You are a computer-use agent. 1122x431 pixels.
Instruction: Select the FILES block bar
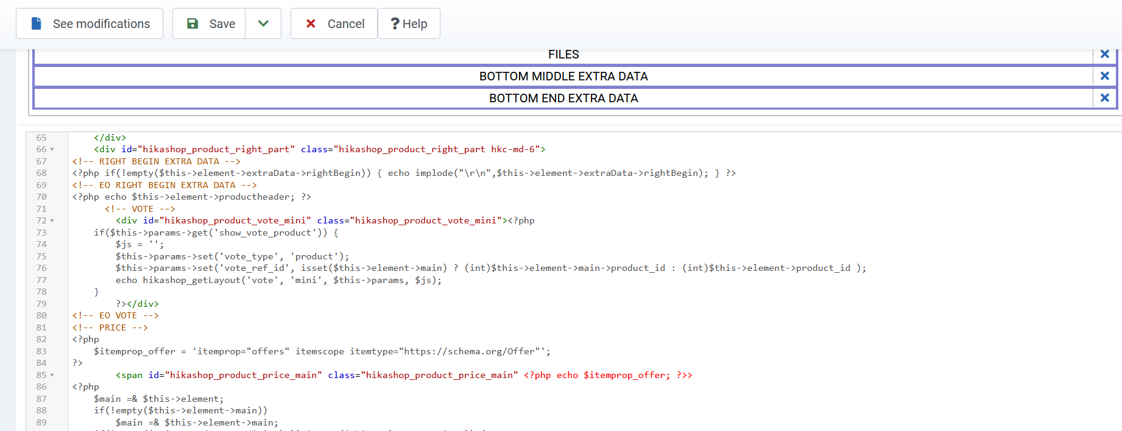coord(563,54)
